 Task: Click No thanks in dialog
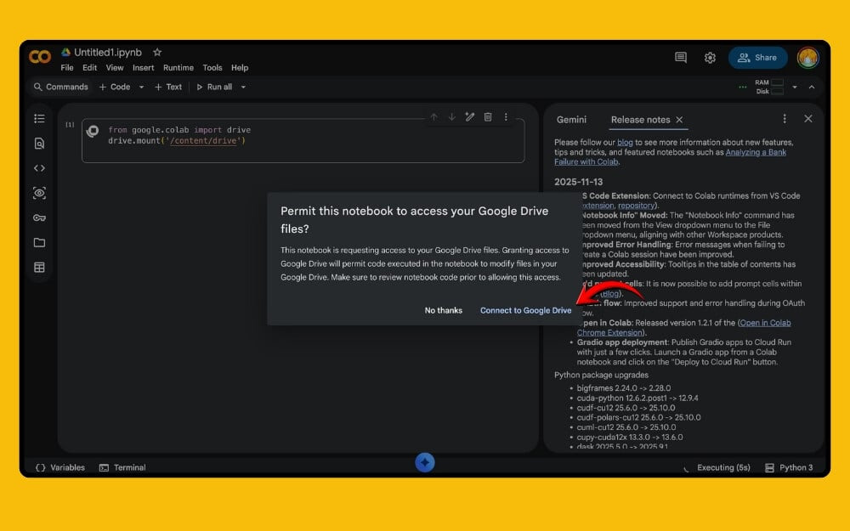tap(444, 310)
